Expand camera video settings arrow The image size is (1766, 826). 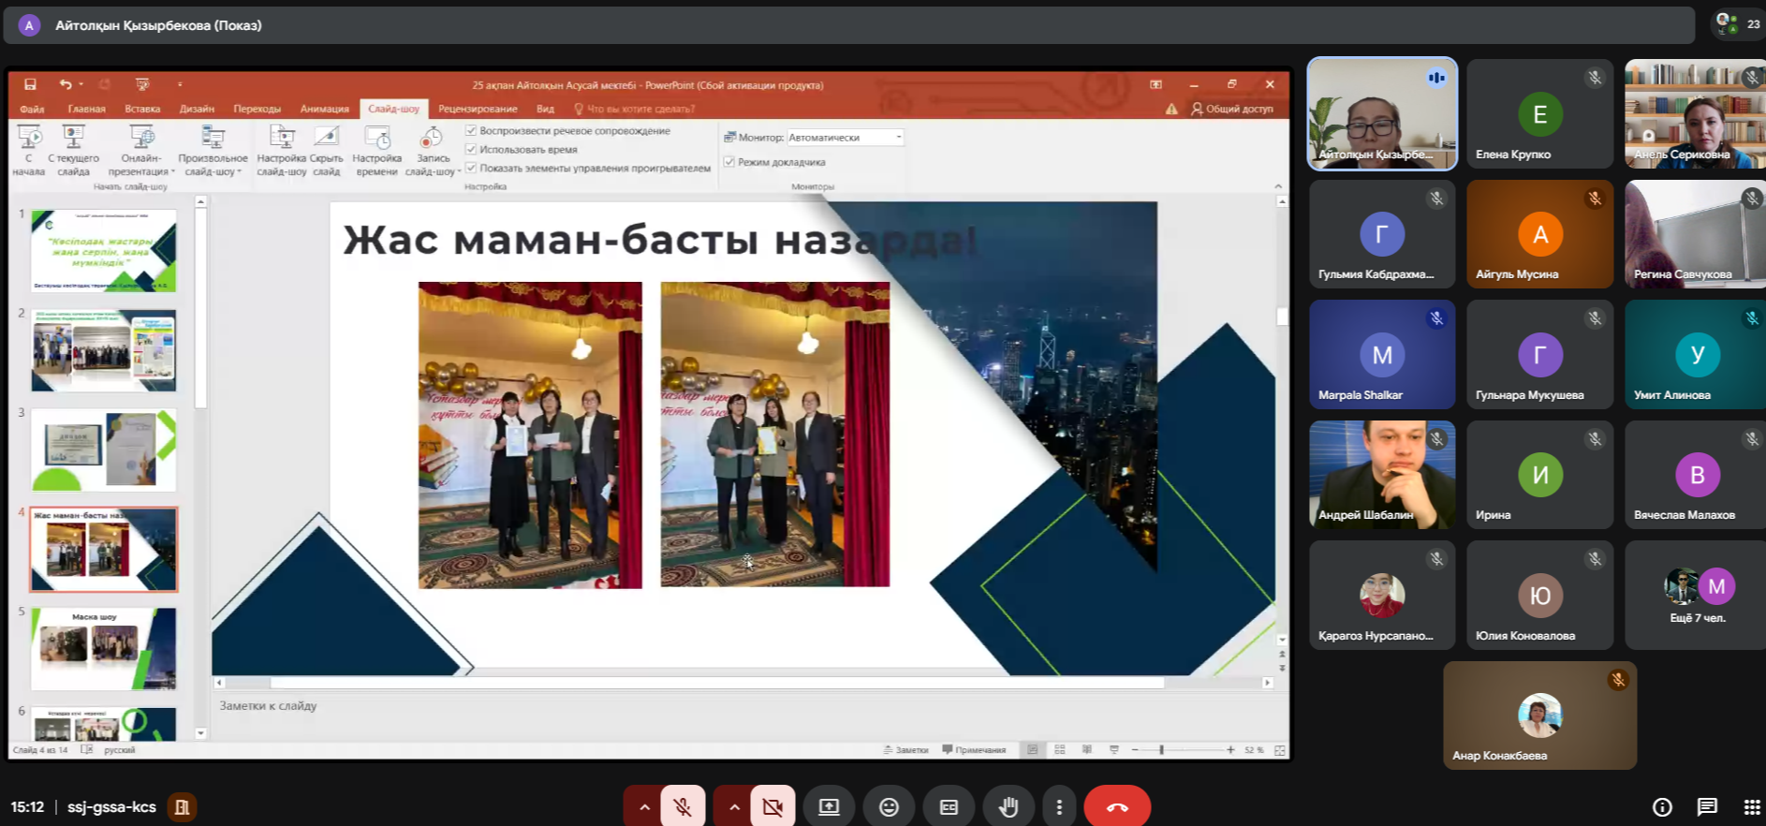click(x=734, y=807)
